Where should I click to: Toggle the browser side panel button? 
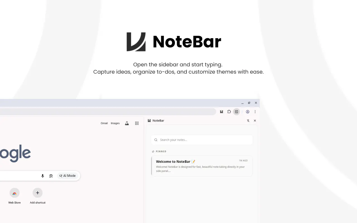coord(237,112)
